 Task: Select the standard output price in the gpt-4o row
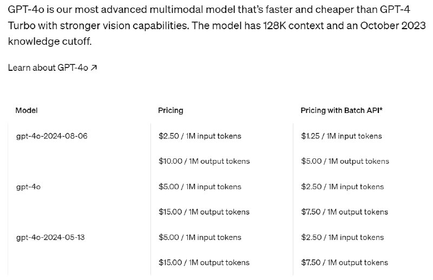[204, 212]
